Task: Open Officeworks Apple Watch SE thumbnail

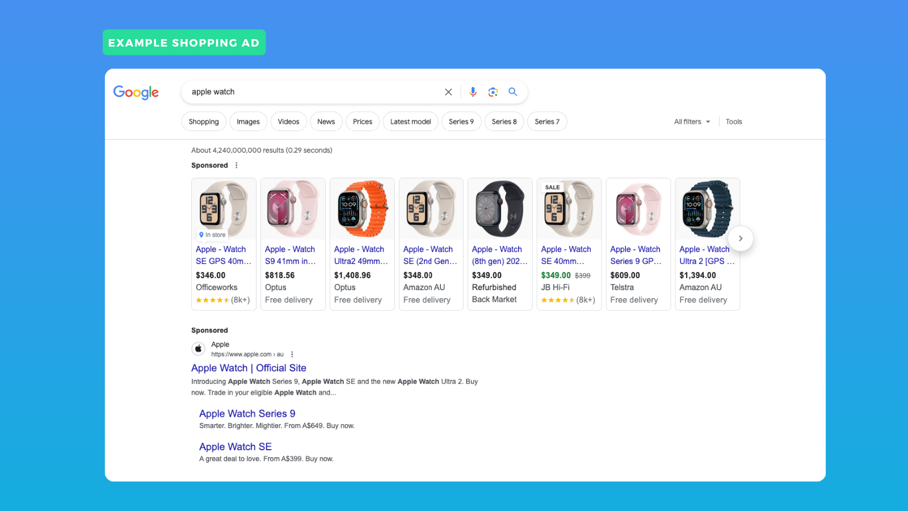Action: pyautogui.click(x=224, y=209)
